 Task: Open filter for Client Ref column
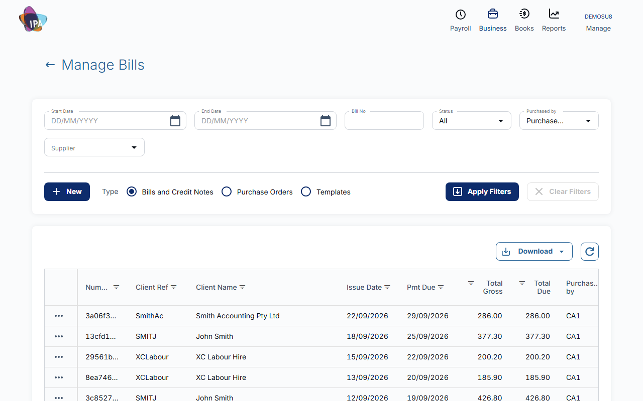(174, 287)
